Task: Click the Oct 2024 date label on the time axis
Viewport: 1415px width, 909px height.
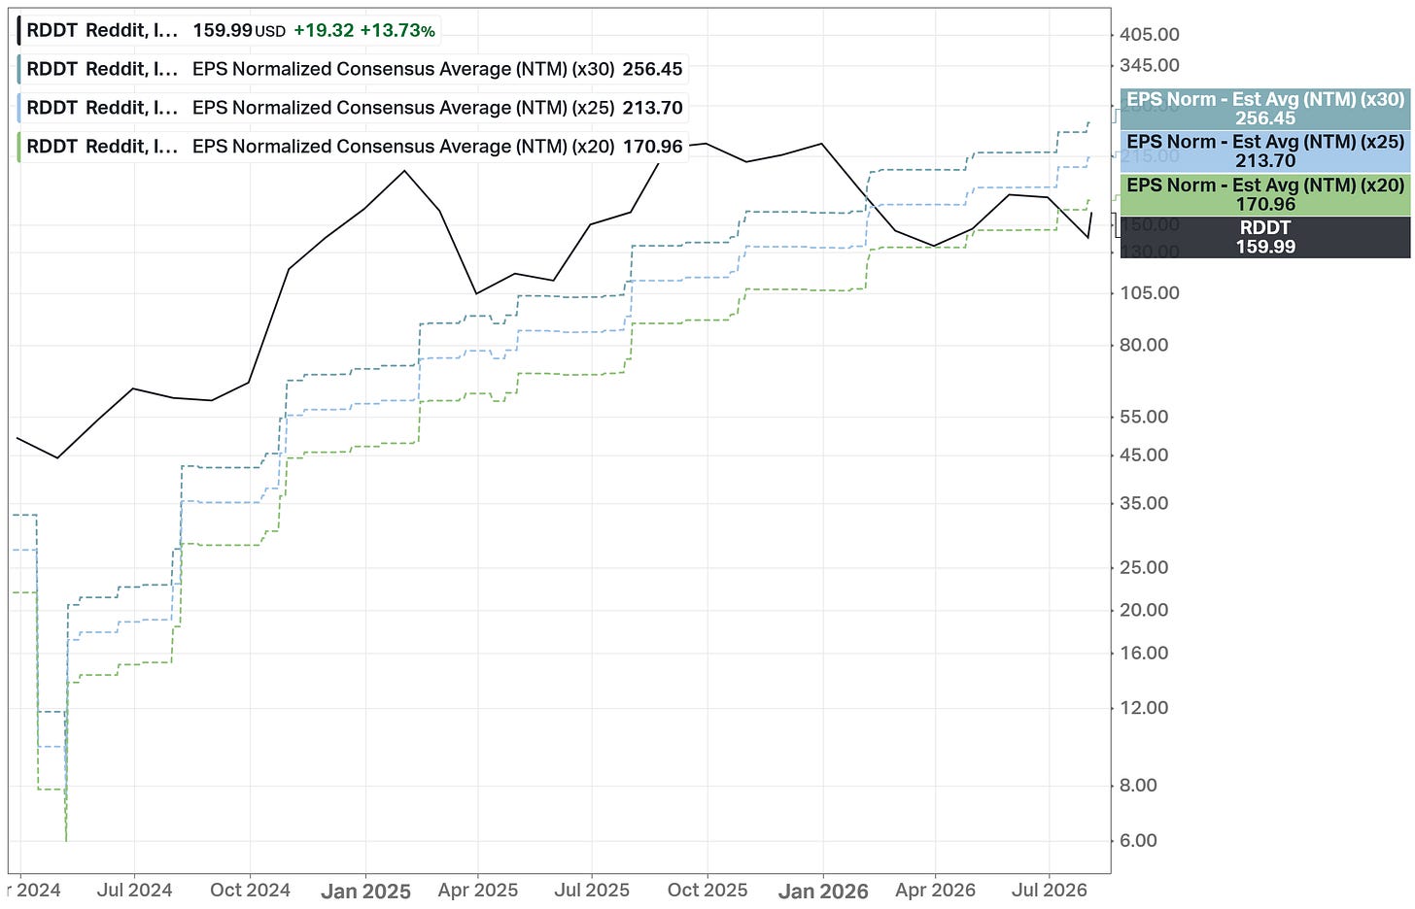Action: [x=250, y=891]
